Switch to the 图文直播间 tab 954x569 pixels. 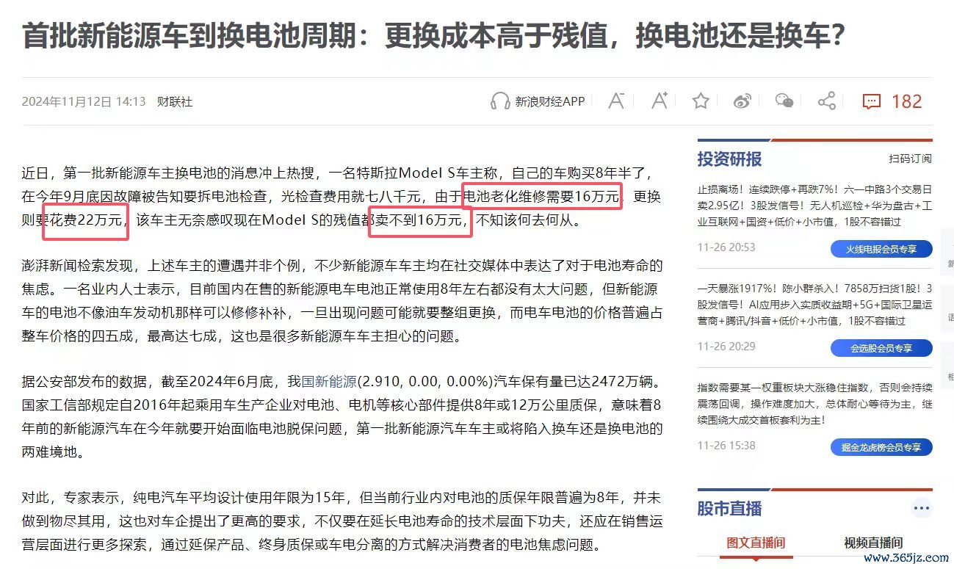click(756, 543)
